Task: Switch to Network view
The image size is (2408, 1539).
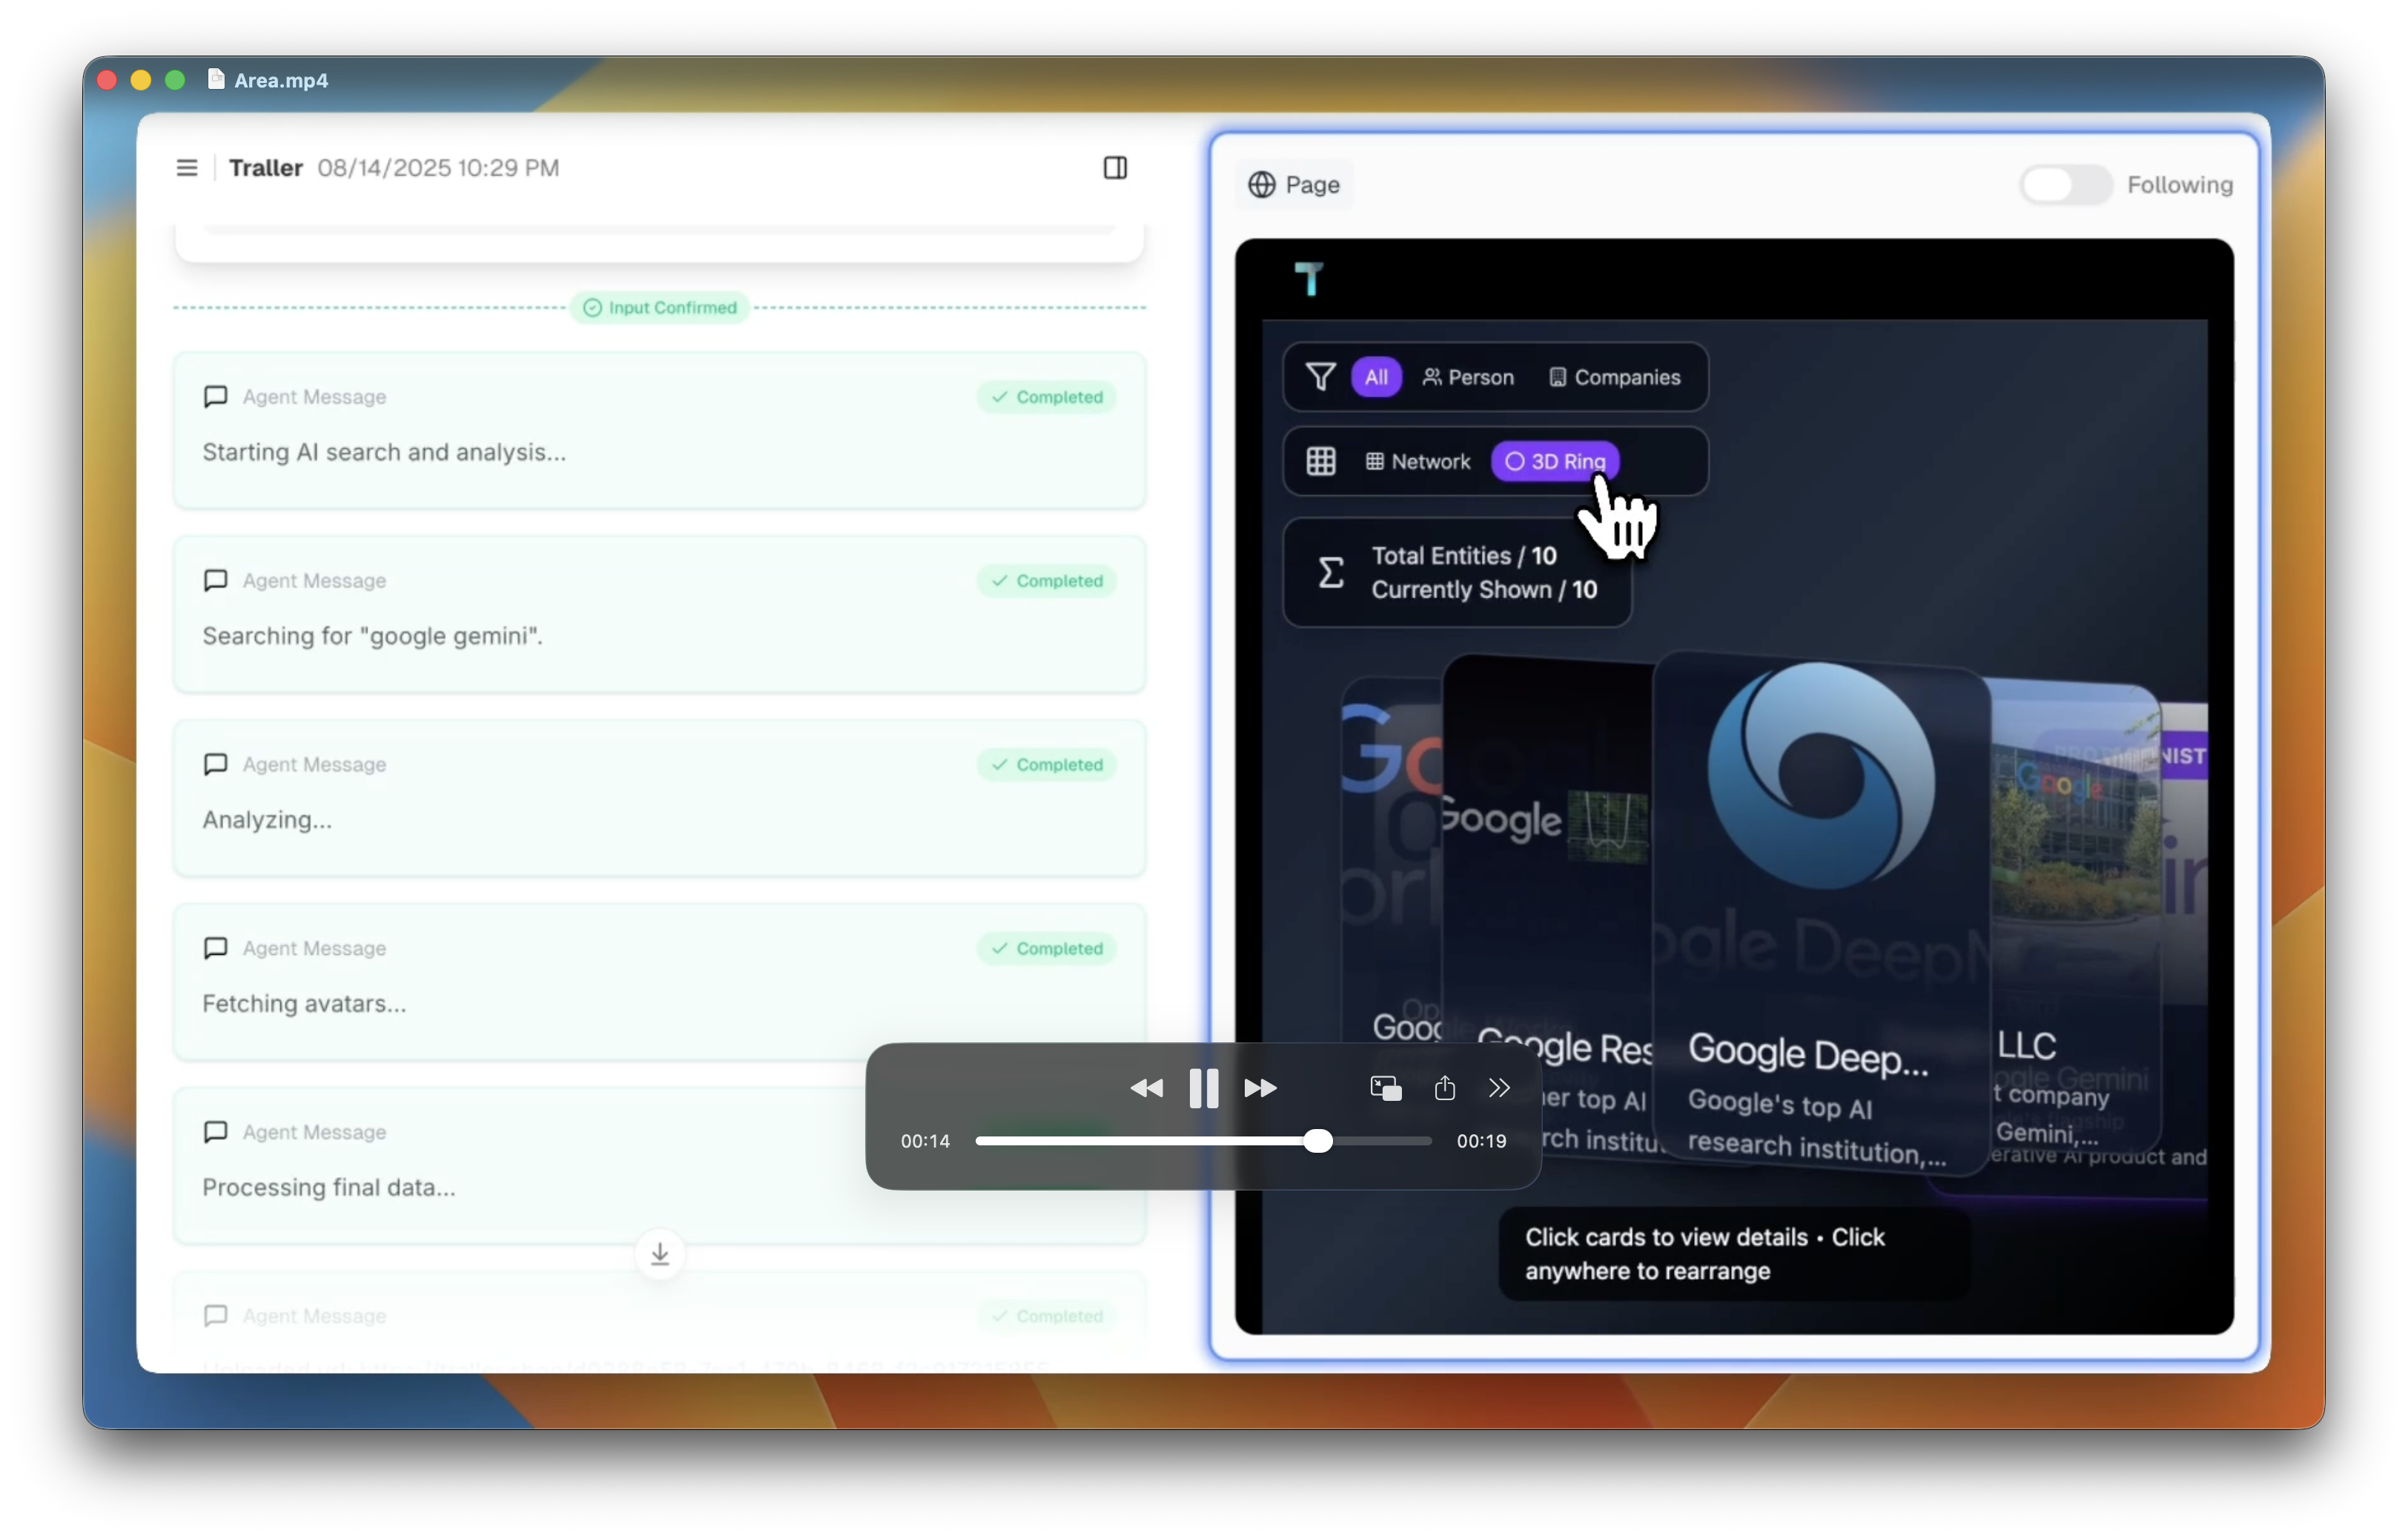Action: (1418, 461)
